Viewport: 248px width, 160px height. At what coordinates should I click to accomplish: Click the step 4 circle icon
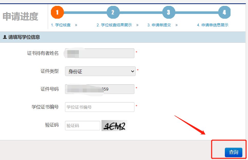[224, 12]
